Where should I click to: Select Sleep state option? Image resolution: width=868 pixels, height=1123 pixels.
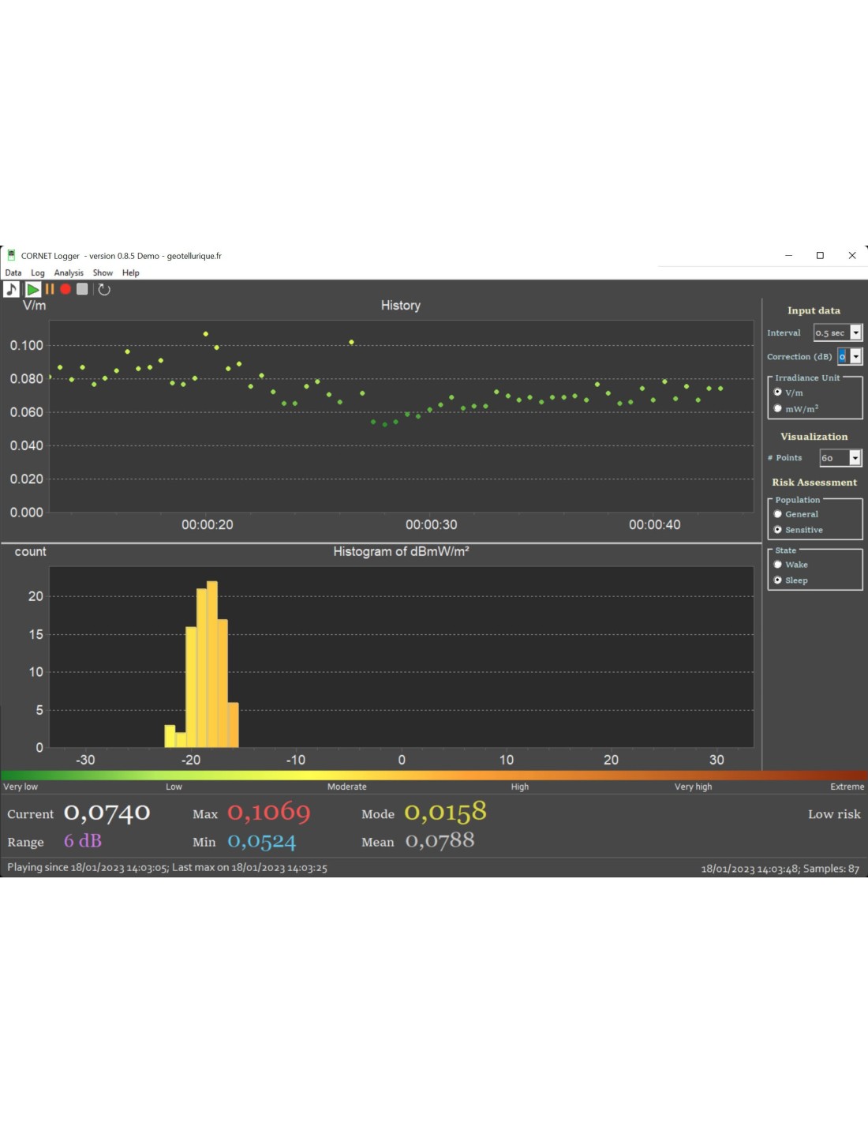(778, 580)
